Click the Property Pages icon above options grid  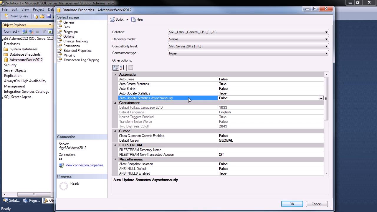coord(131,68)
